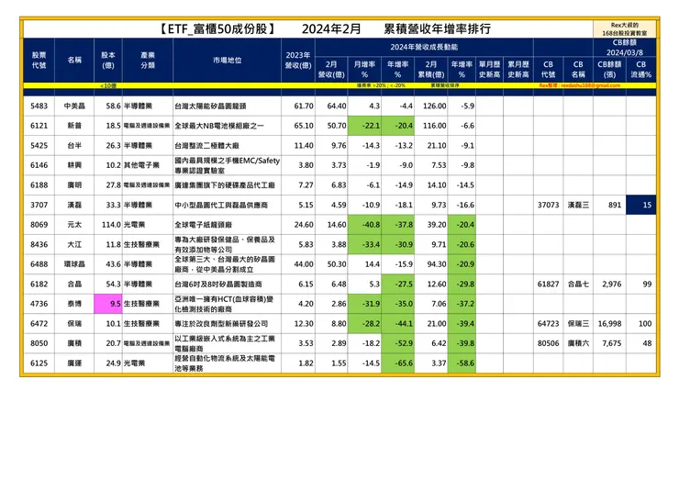
Task: Click the green -44.1 cell in row 6472
Action: pyautogui.click(x=398, y=324)
